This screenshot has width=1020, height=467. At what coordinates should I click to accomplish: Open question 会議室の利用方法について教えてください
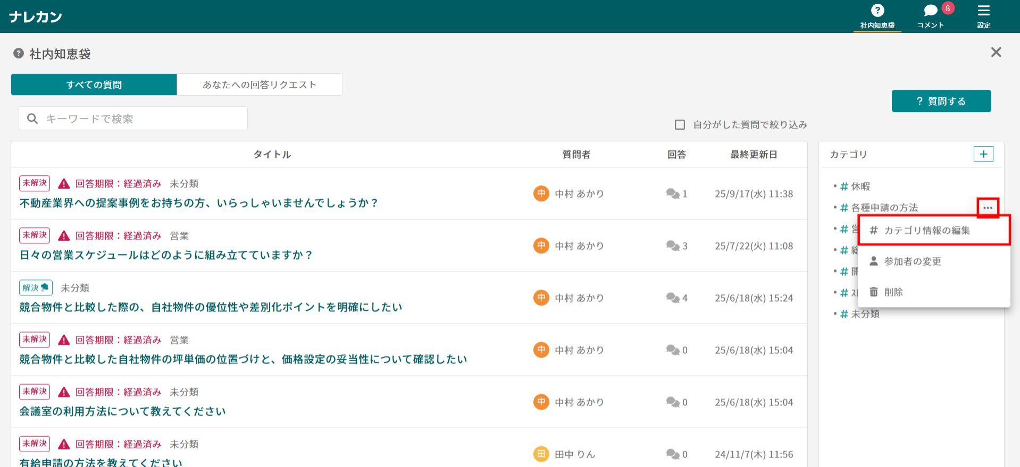122,411
